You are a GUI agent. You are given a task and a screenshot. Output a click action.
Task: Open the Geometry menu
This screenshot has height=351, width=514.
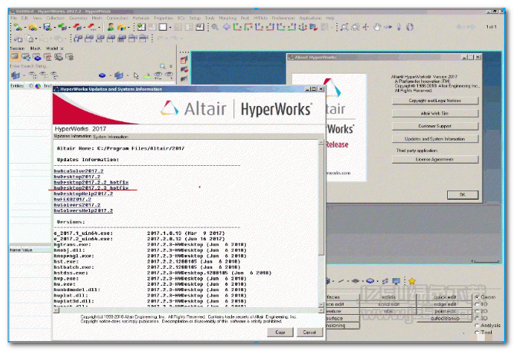(x=78, y=18)
